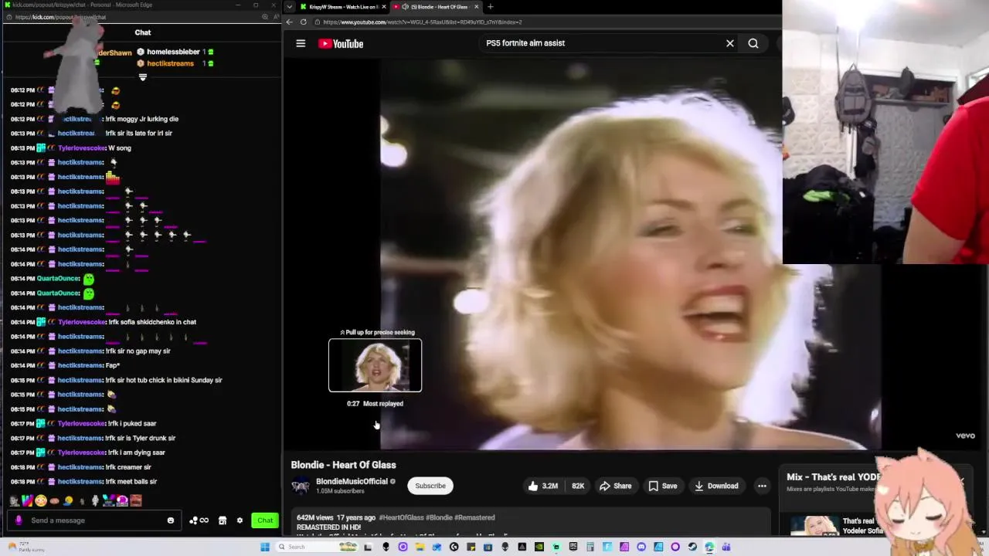Screen dimensions: 989x556
Task: Insert the red screaming face emote
Action: coord(136,500)
